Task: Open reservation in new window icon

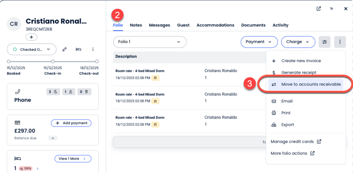Action: click(318, 9)
